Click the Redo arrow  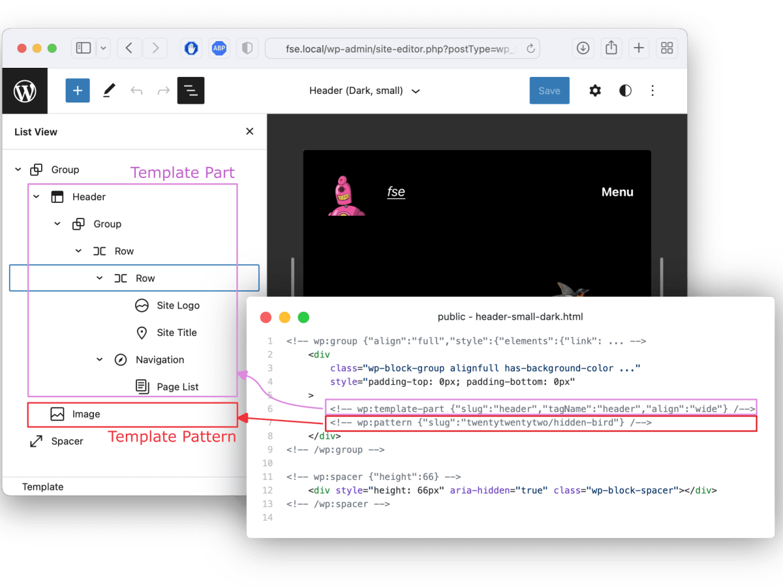point(163,91)
